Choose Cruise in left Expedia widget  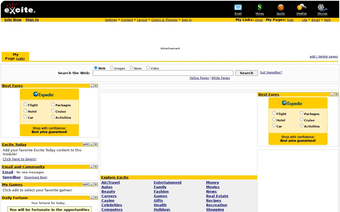pyautogui.click(x=53, y=111)
